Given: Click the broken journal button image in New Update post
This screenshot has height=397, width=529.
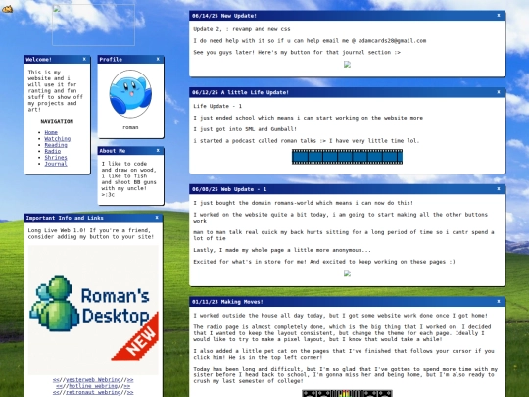Looking at the screenshot, I should point(347,65).
